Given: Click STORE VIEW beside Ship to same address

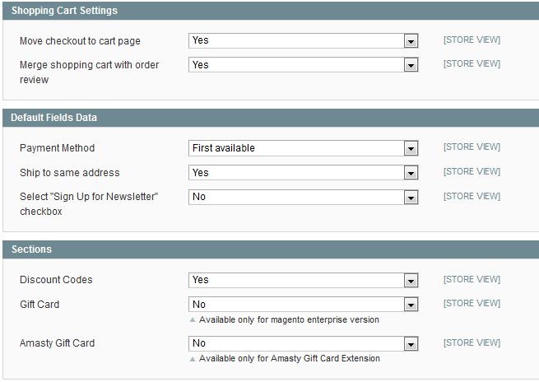Looking at the screenshot, I should point(472,172).
